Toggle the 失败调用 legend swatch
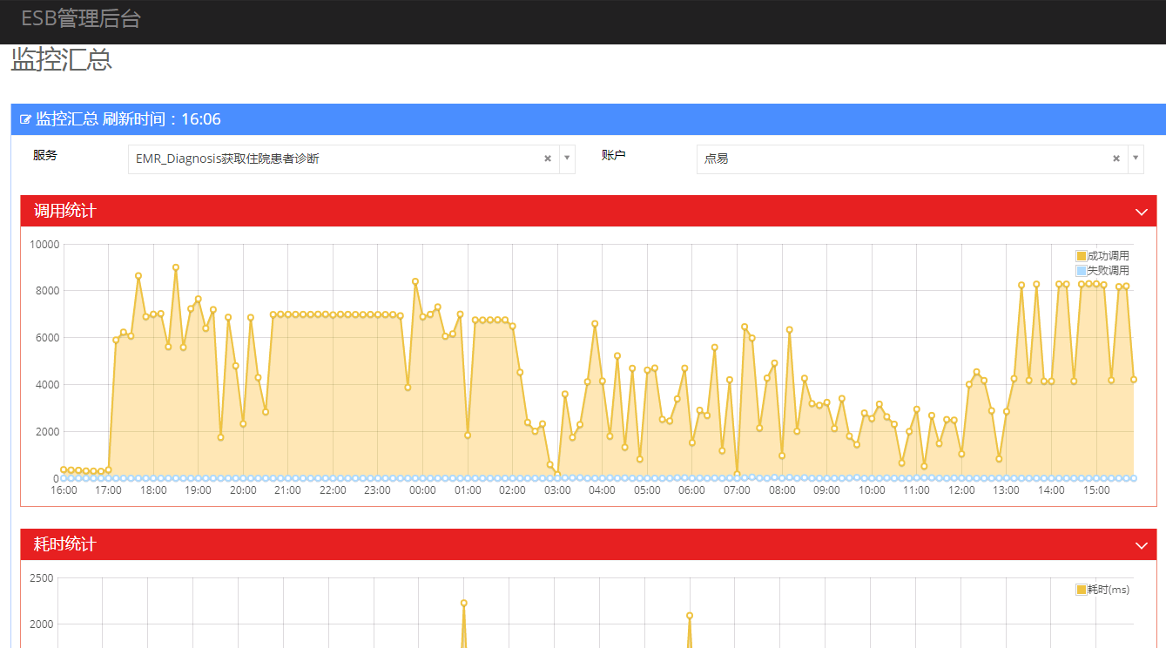 click(x=1082, y=271)
